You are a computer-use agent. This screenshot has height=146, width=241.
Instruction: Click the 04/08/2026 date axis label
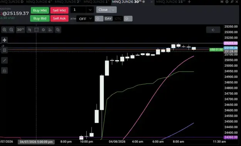tap(117, 141)
